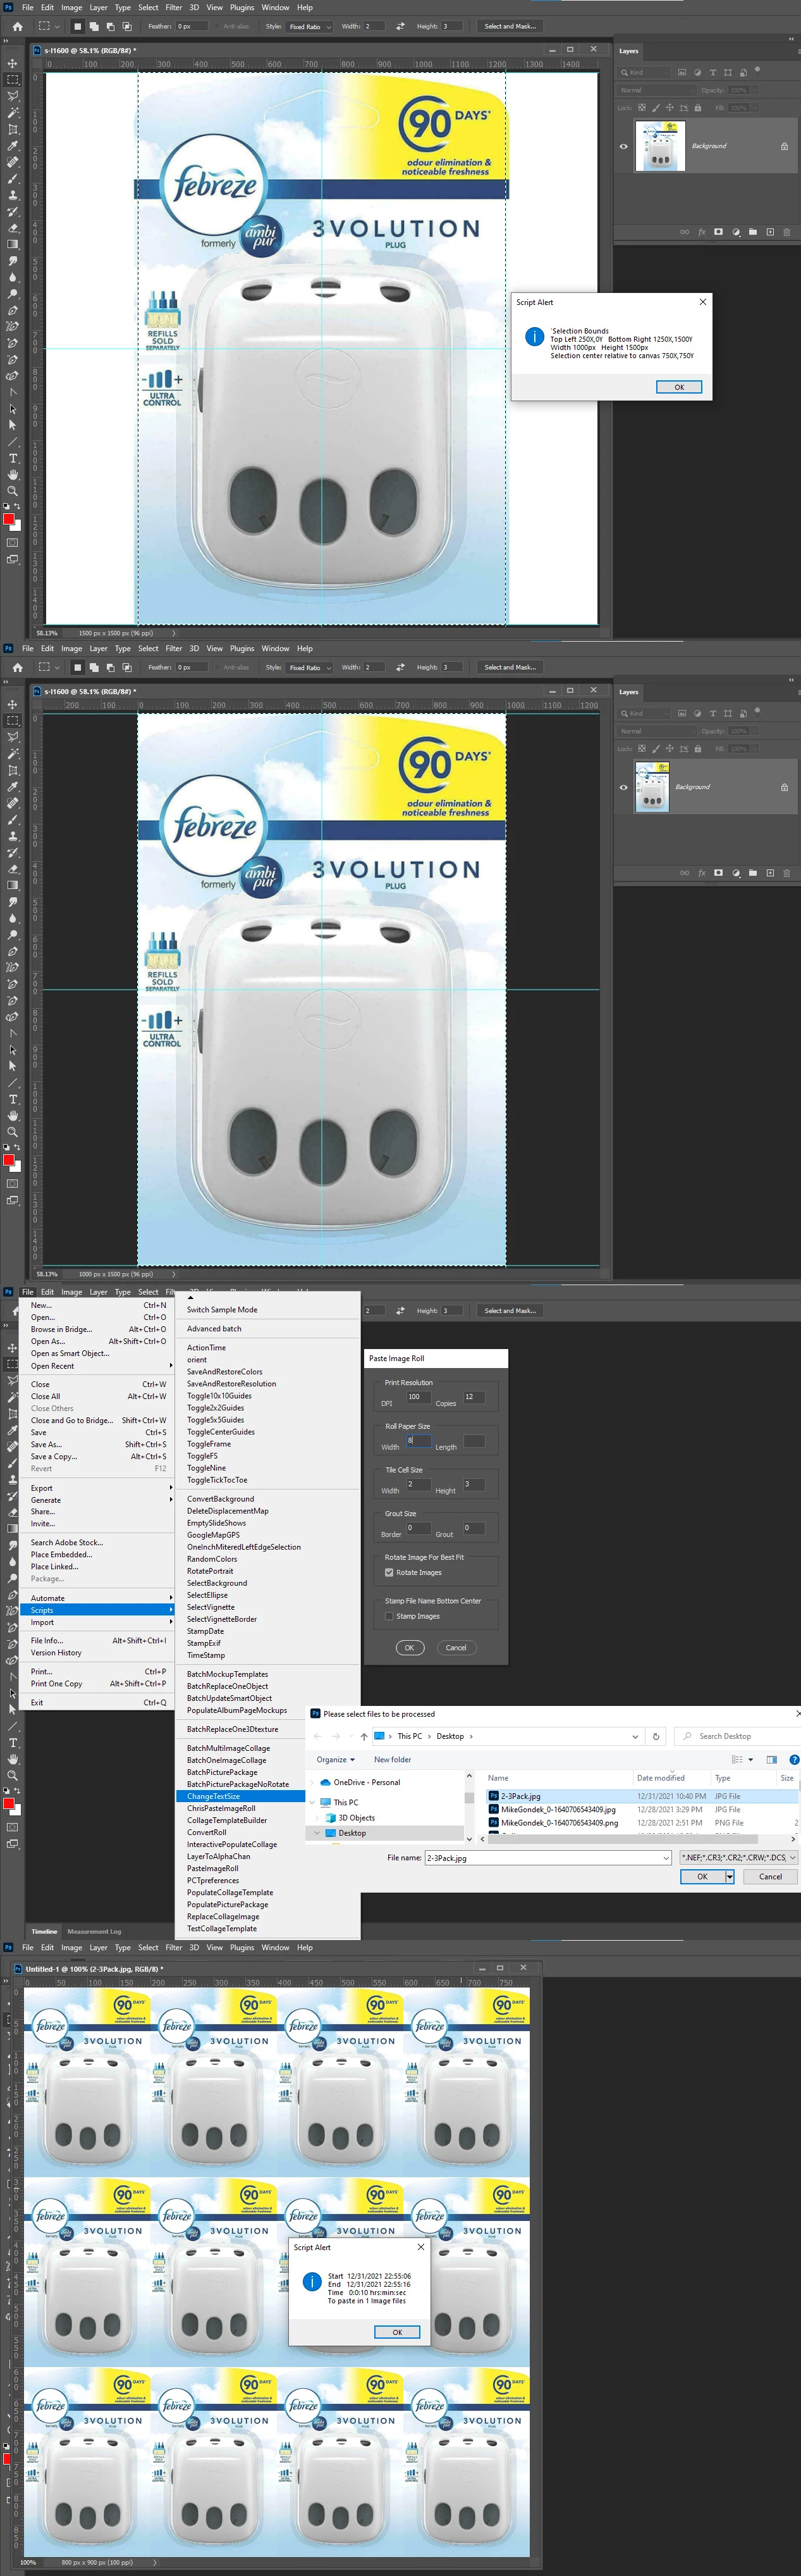Toggle layer filtering switch in top Layers panel
Image resolution: width=801 pixels, height=2576 pixels.
[758, 70]
